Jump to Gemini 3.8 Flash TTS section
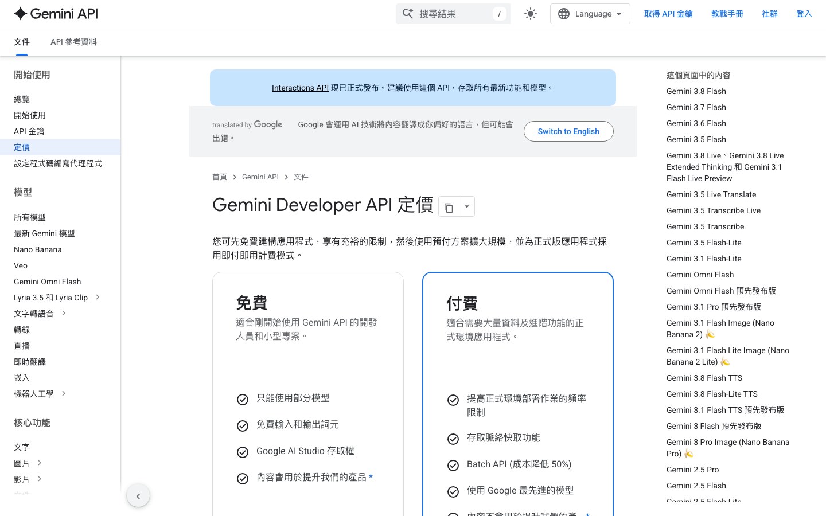This screenshot has width=826, height=516. (x=704, y=378)
